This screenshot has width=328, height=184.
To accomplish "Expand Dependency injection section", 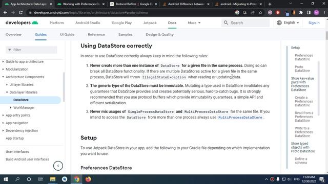I will (3, 131).
